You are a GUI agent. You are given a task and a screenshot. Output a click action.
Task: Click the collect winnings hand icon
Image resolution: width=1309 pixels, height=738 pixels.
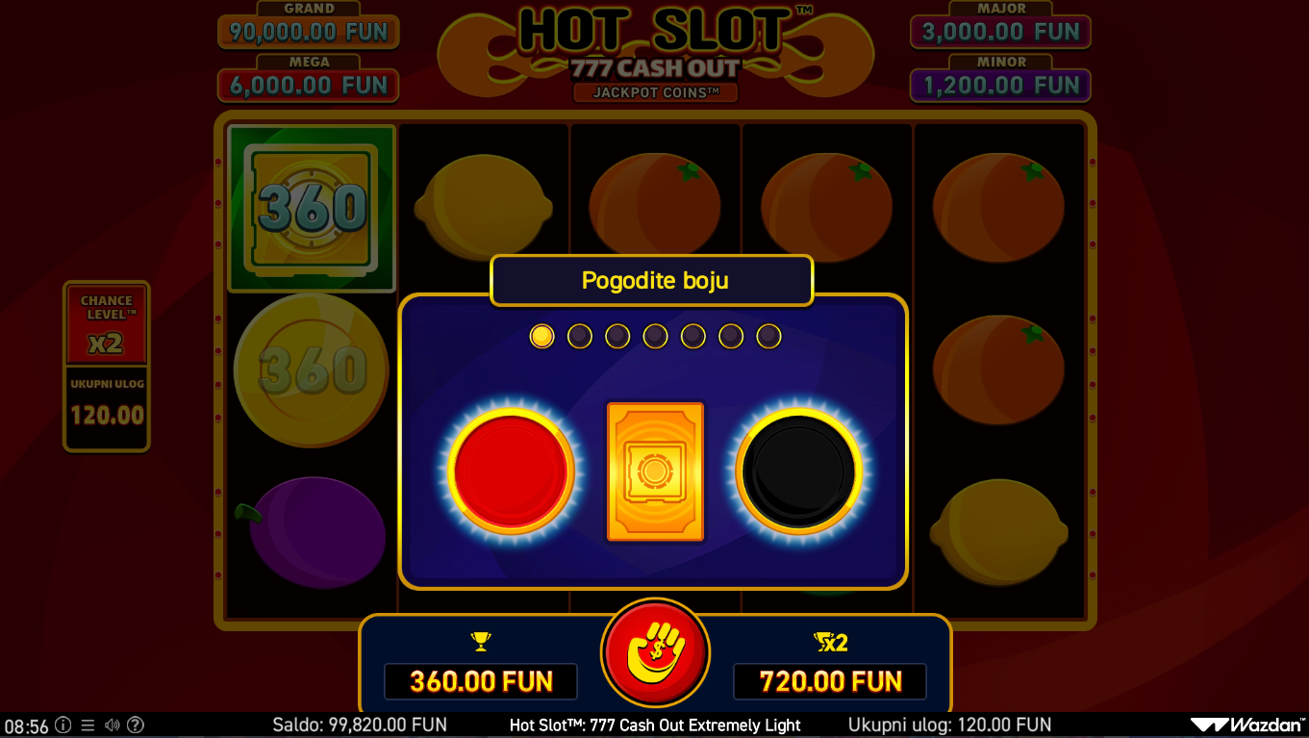click(x=655, y=652)
